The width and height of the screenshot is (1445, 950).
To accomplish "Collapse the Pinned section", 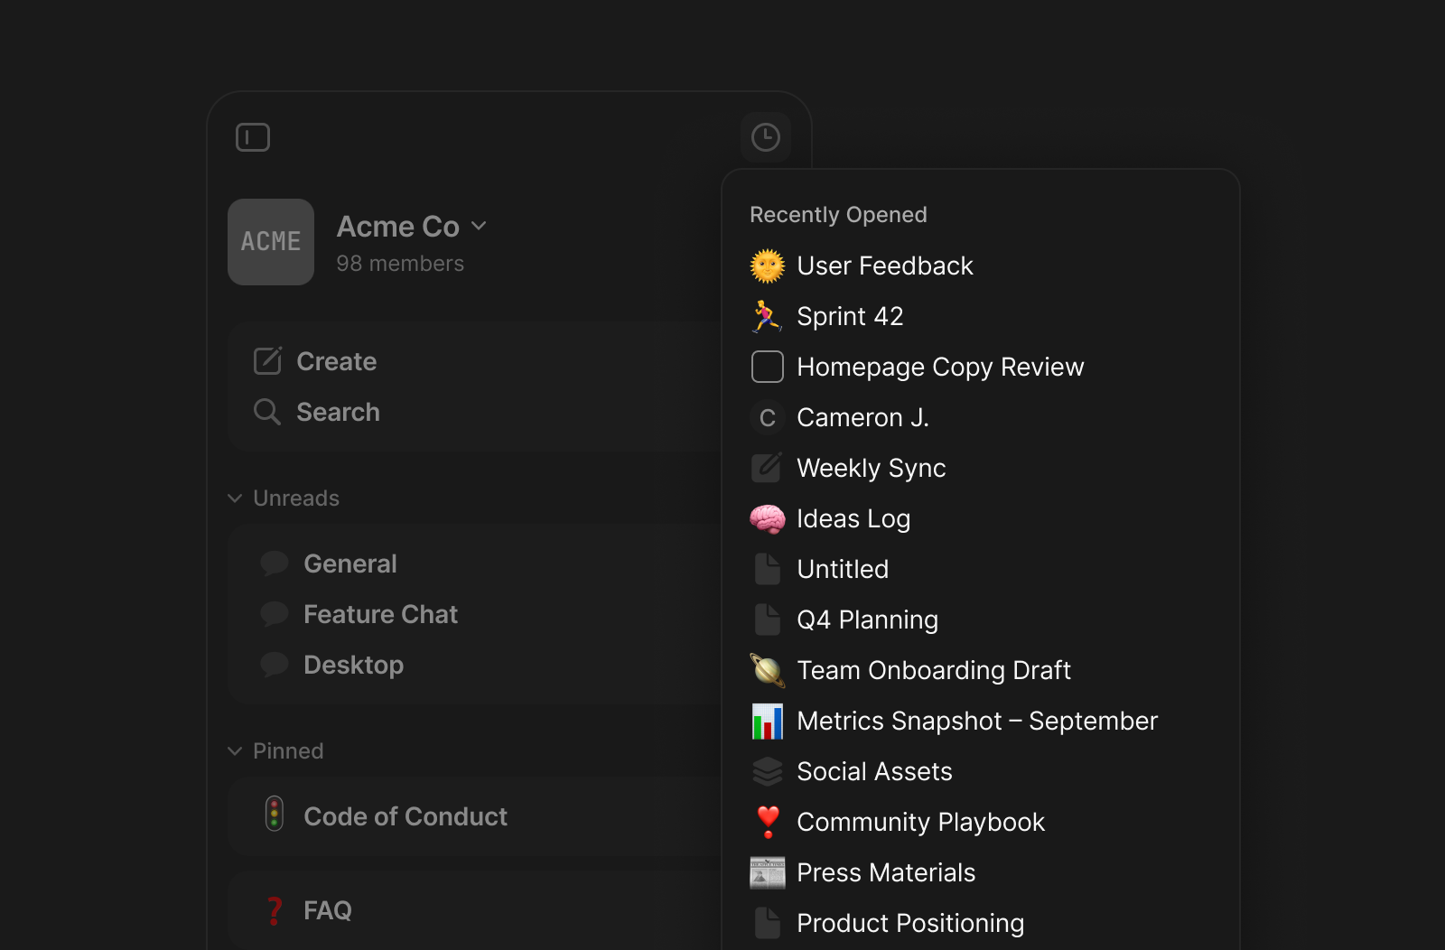I will tap(235, 751).
